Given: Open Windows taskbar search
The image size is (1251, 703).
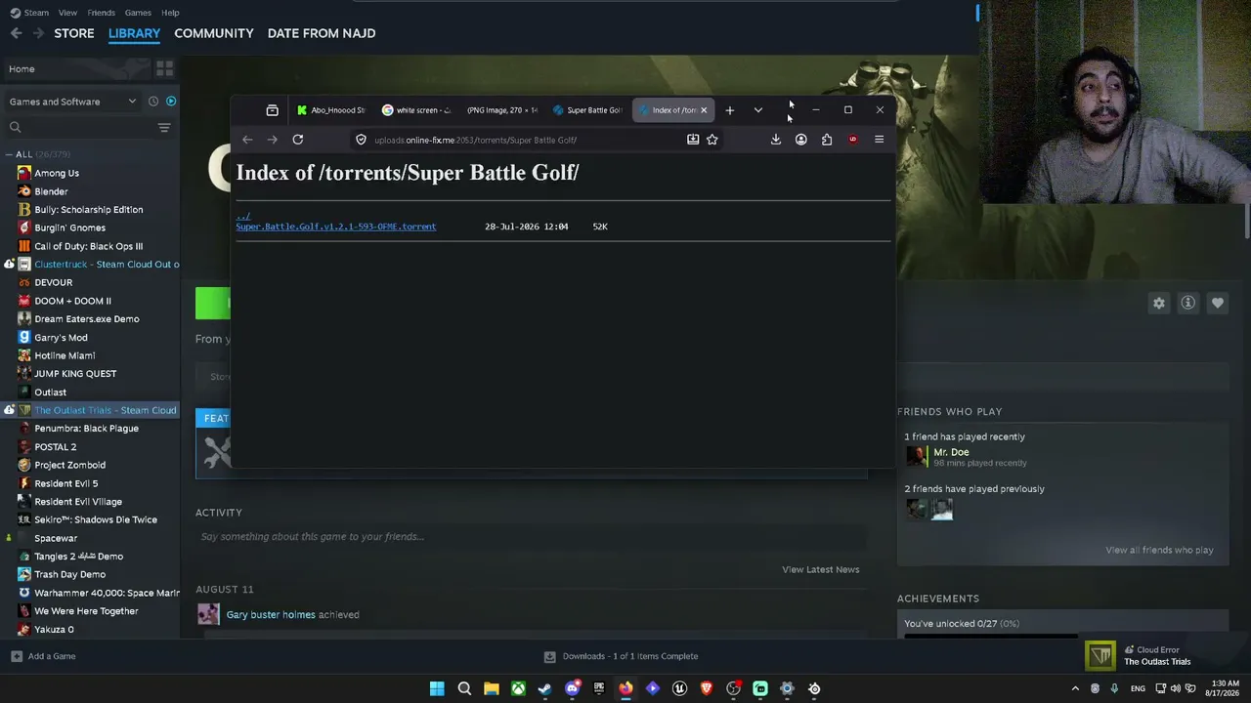Looking at the screenshot, I should coord(464,688).
